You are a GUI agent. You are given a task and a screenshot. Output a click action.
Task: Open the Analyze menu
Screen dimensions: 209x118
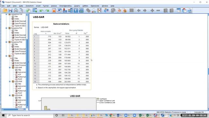tap(54, 6)
